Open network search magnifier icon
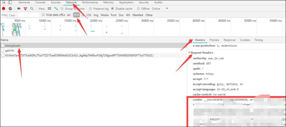Viewport: 286px width, 127px height. pos(32,9)
